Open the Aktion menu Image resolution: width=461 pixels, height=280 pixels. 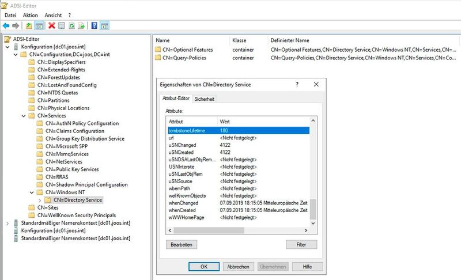pos(31,16)
